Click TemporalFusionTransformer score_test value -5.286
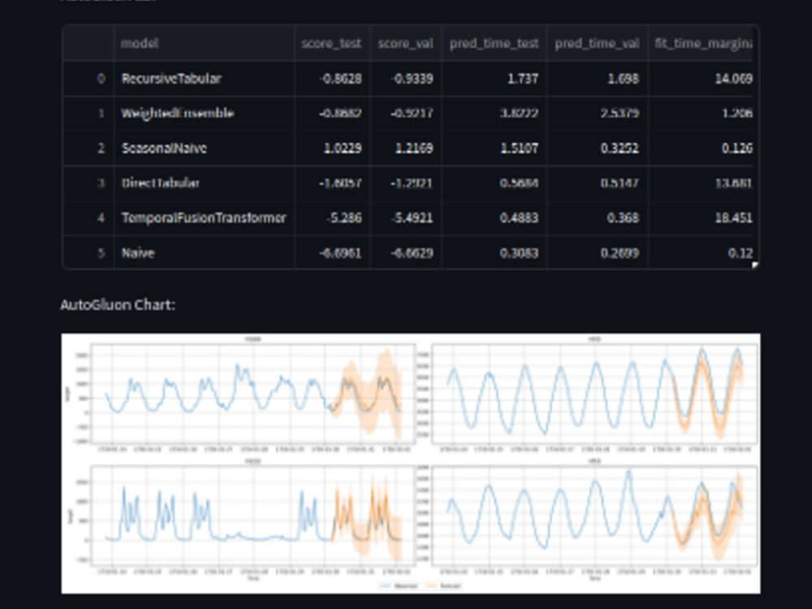Screen dimensions: 812x609 point(332,218)
